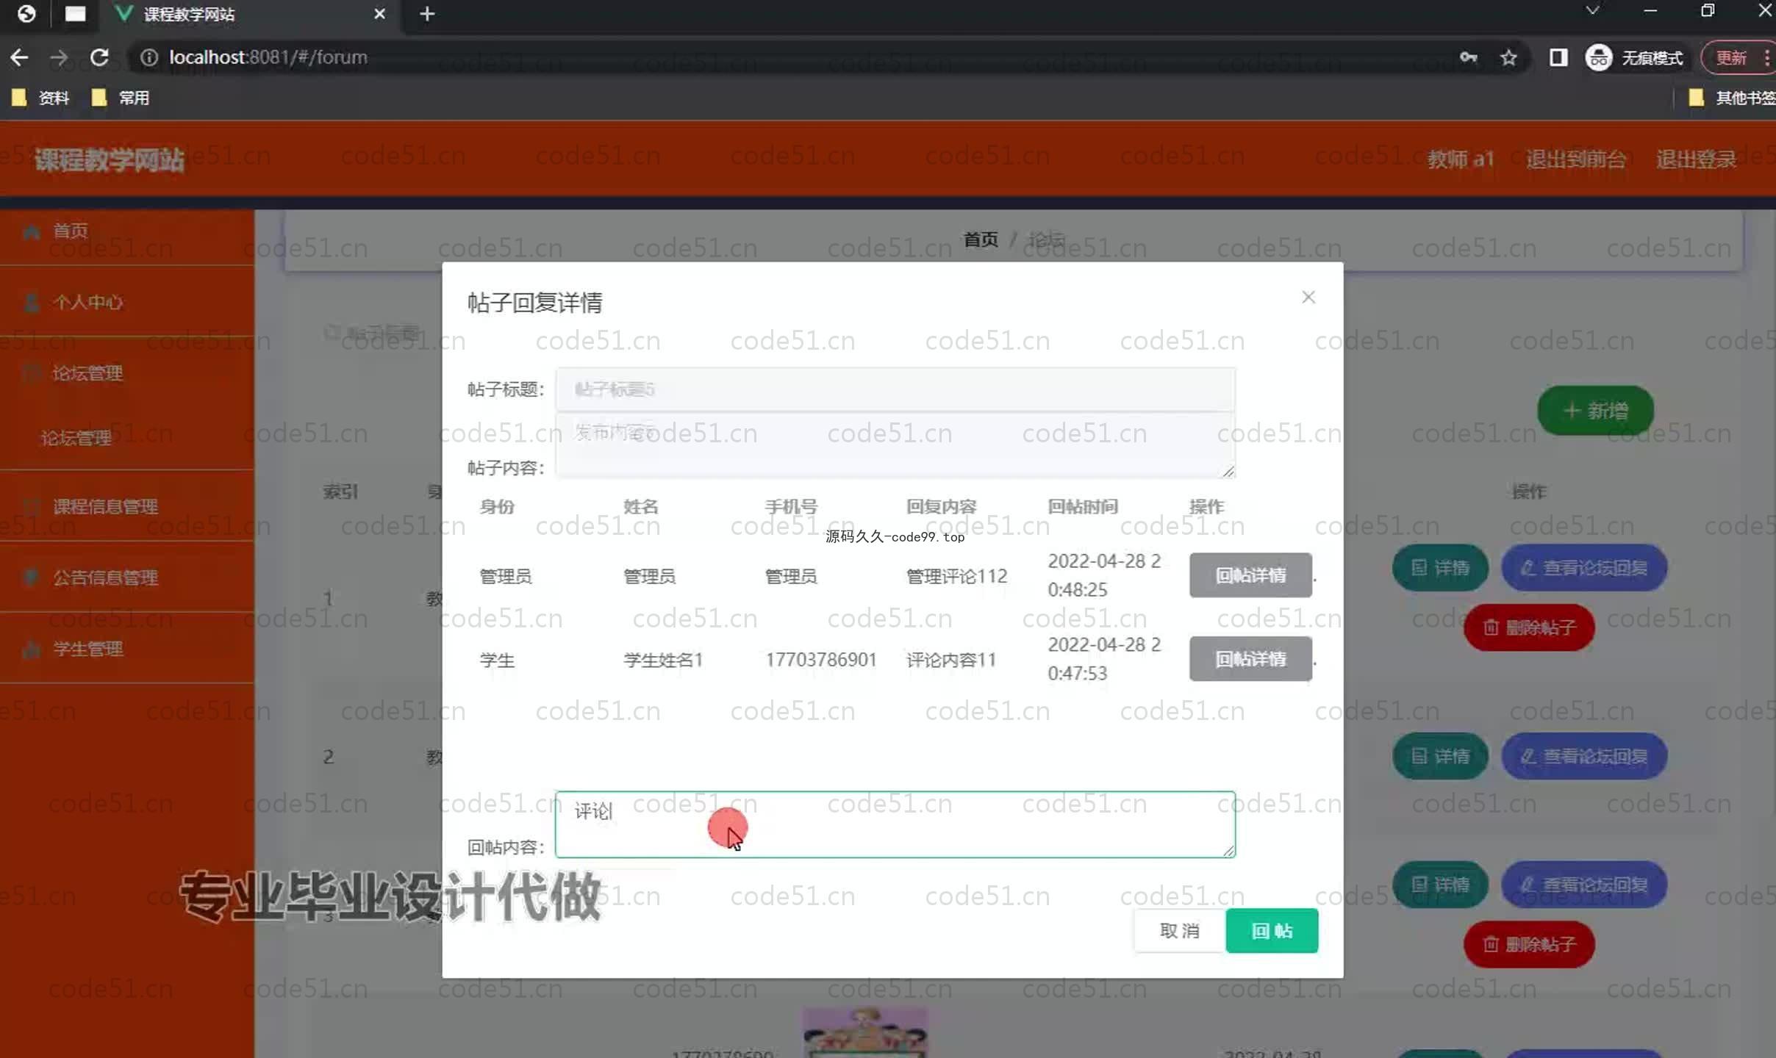Open 回帖详情 for 管理员 reply row
Screen dimensions: 1776x1058
coord(1250,575)
